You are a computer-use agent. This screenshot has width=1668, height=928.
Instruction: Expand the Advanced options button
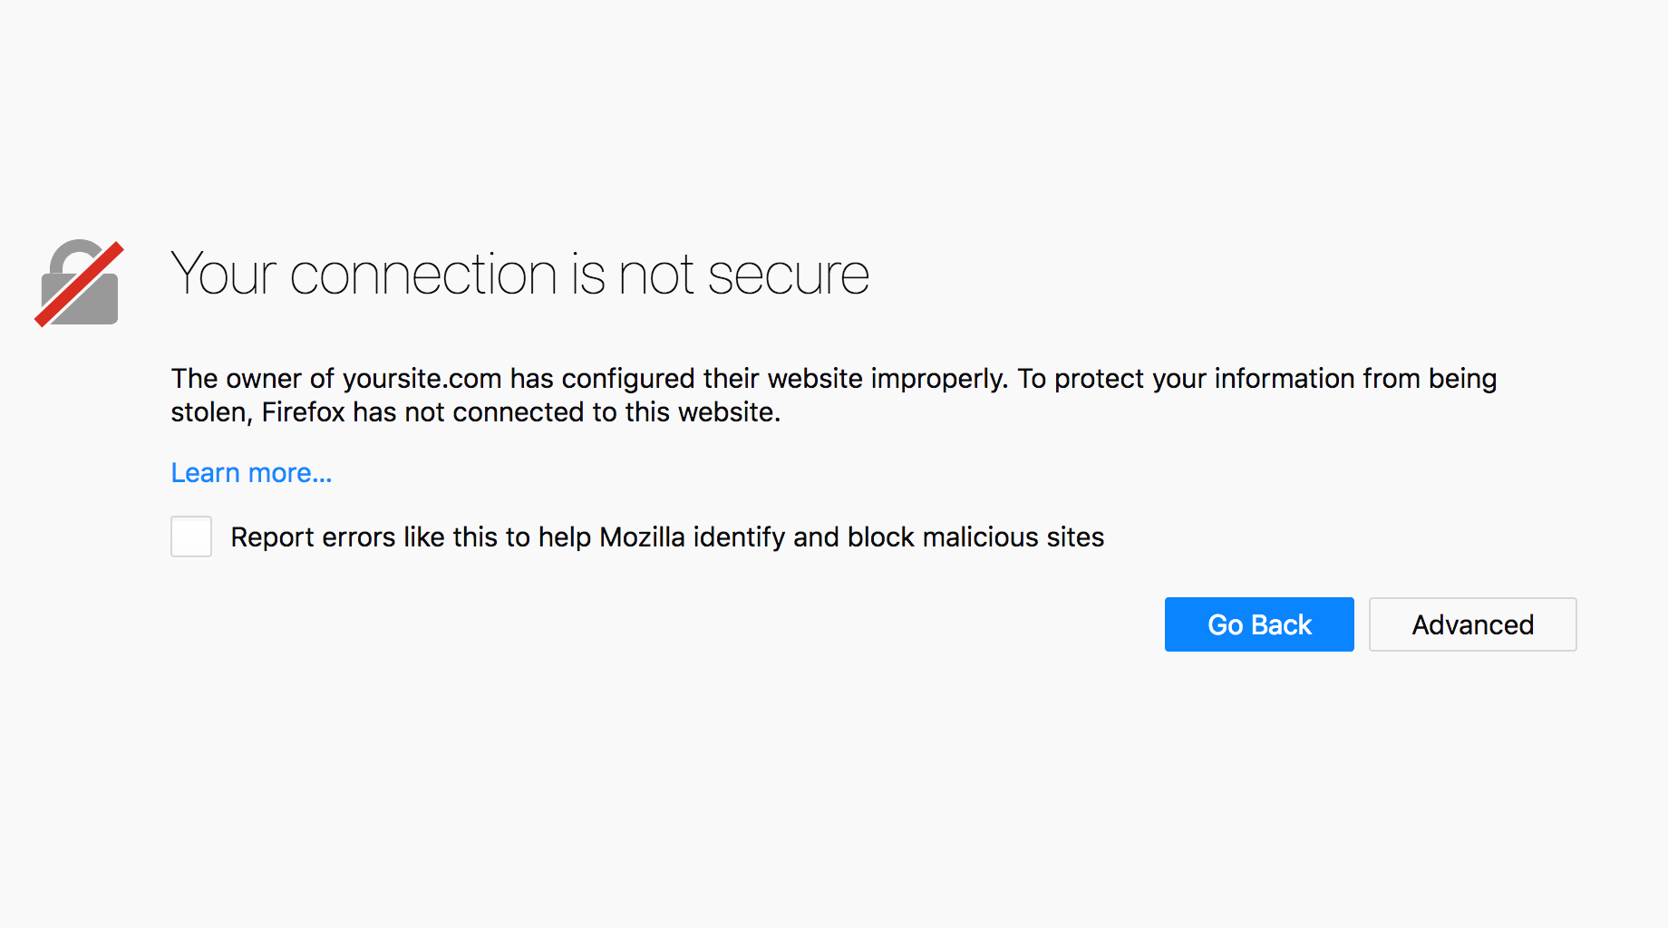1472,624
